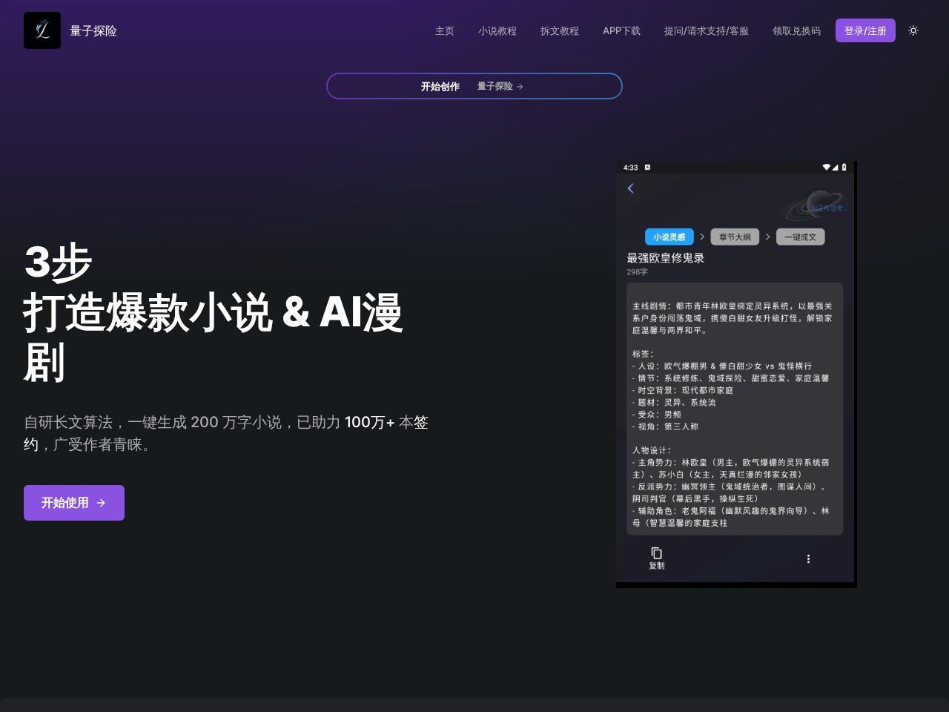Open the 小说教程 menu
The height and width of the screenshot is (712, 949).
point(497,31)
